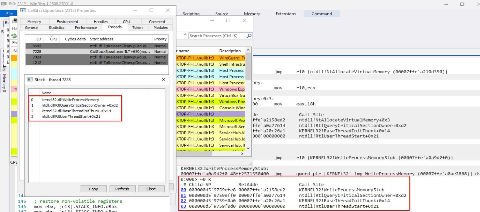
Task: Open the WinDbg Memory ribbon tab
Action: pyautogui.click(x=252, y=14)
